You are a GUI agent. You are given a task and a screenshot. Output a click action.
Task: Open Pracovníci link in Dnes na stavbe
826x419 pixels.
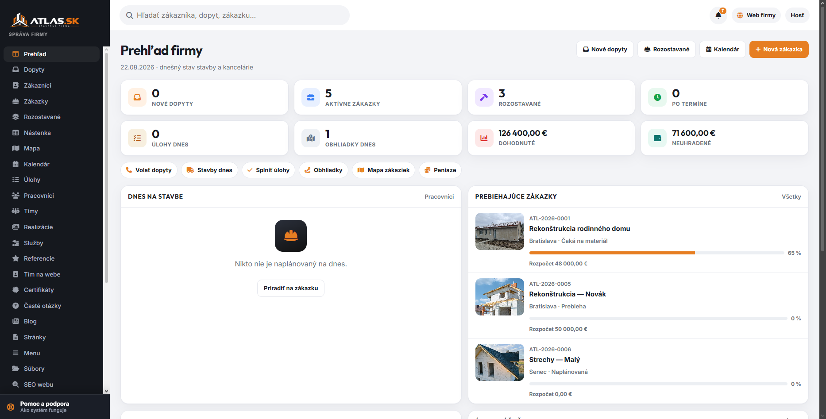tap(439, 196)
